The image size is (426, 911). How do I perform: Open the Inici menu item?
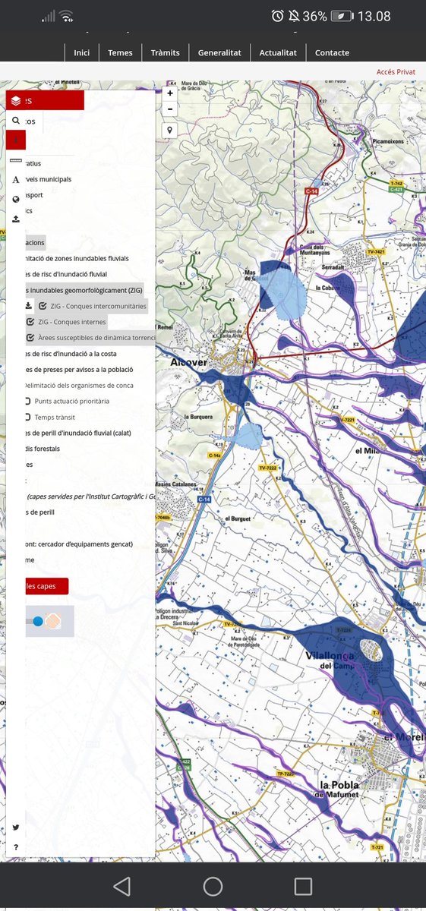point(82,52)
